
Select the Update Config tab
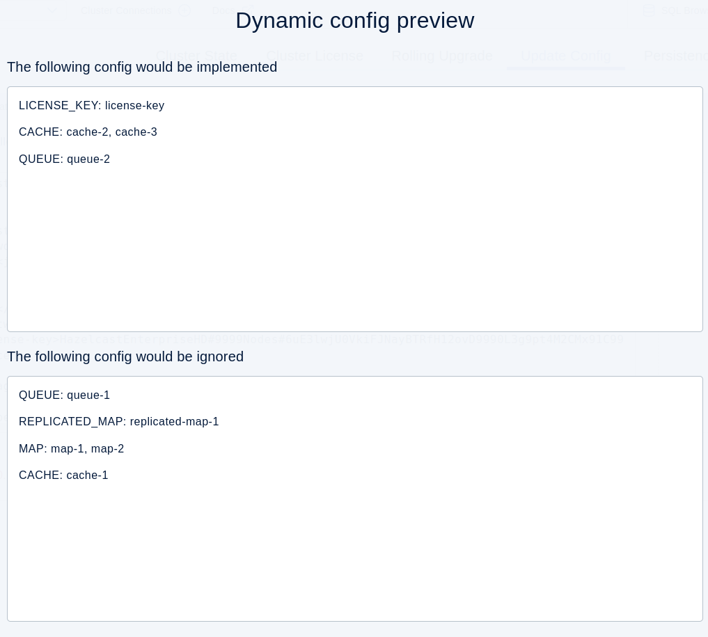[566, 56]
